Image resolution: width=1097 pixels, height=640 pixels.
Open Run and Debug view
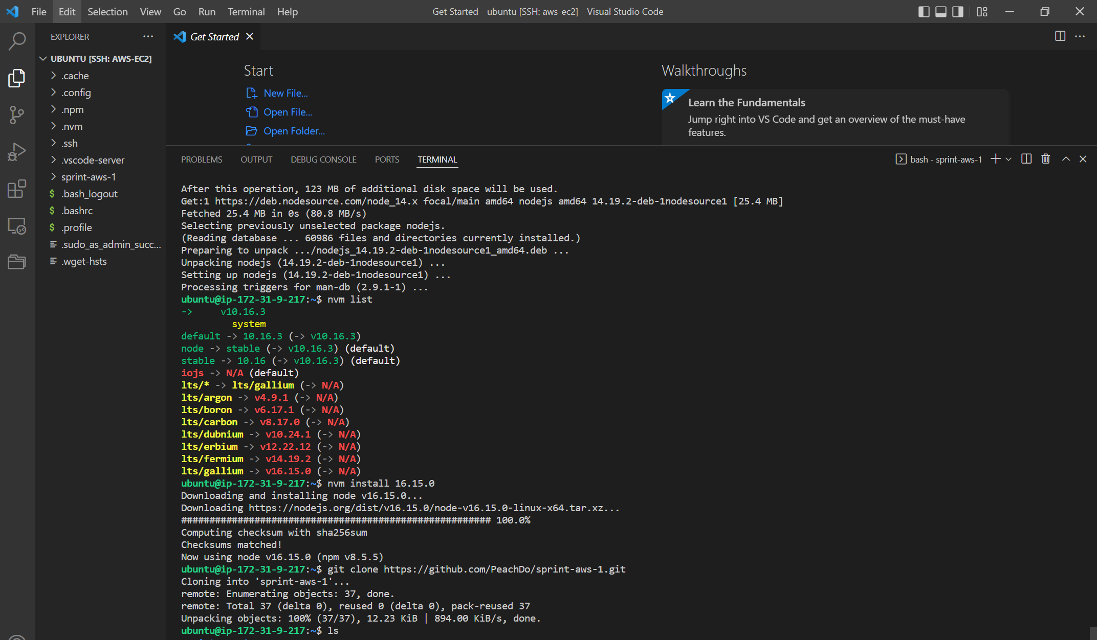point(17,152)
